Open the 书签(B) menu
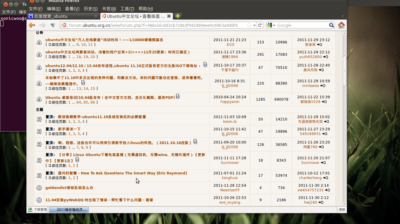Screen dimensions: 400x224 [109, 9]
